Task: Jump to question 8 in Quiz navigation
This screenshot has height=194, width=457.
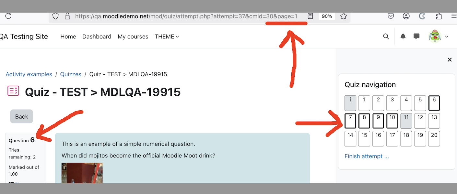Action: (x=364, y=121)
